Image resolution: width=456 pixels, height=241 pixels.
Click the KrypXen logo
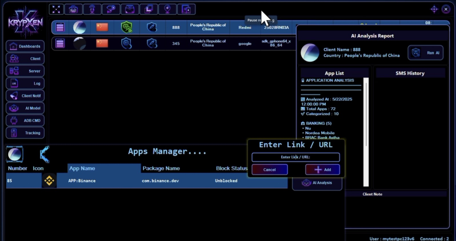click(x=25, y=21)
